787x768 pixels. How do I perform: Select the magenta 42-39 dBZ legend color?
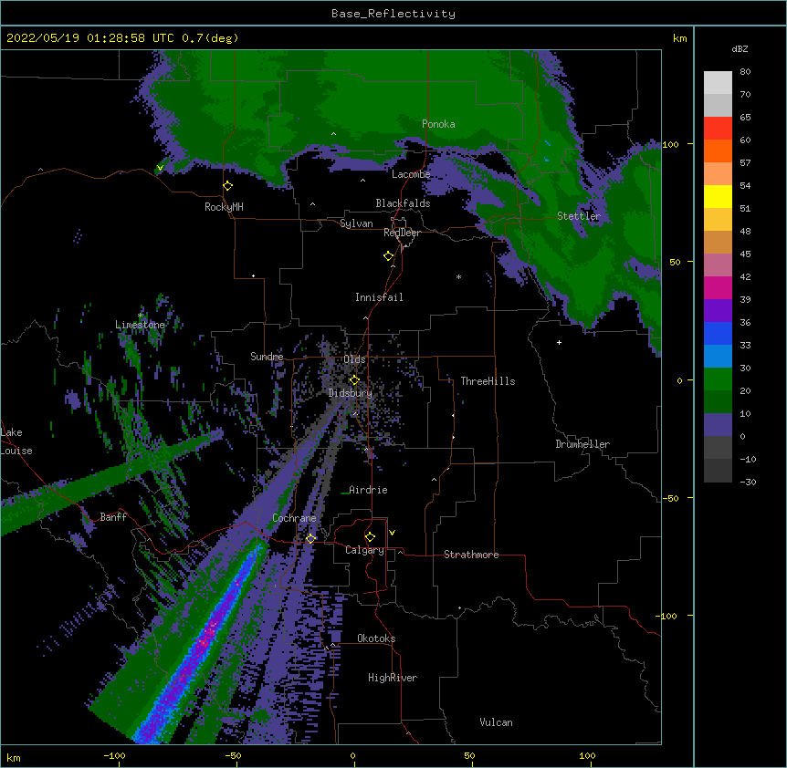tap(718, 287)
